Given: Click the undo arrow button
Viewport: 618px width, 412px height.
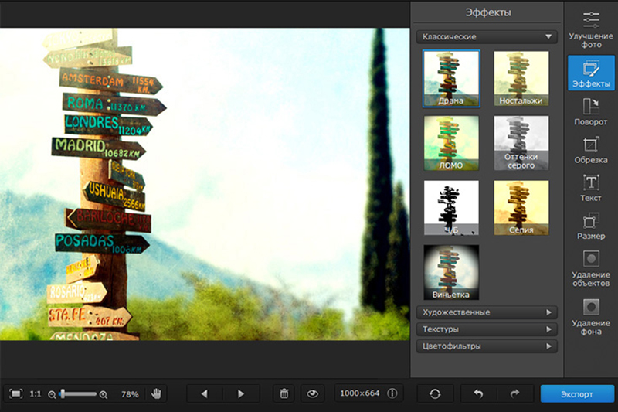Looking at the screenshot, I should (478, 393).
